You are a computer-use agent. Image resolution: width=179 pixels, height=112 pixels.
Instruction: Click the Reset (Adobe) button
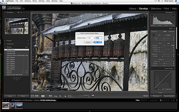[169, 96]
